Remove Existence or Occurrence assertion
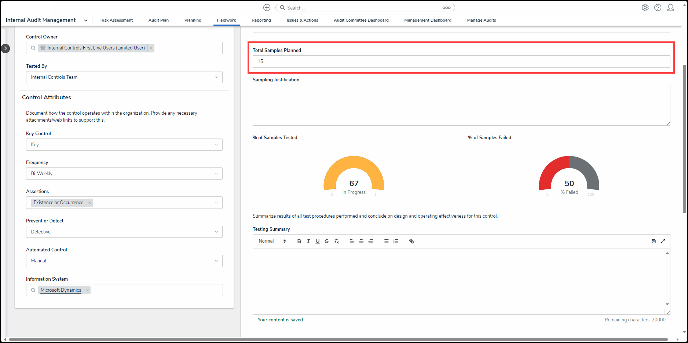The width and height of the screenshot is (688, 343). tap(89, 203)
